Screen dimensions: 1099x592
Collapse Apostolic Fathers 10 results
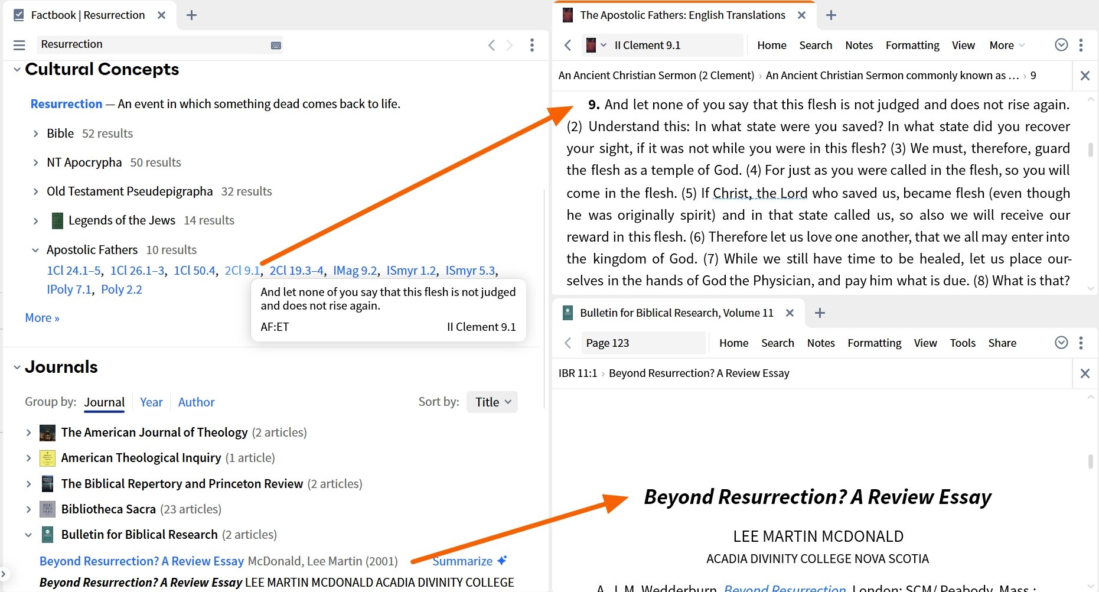pyautogui.click(x=35, y=251)
